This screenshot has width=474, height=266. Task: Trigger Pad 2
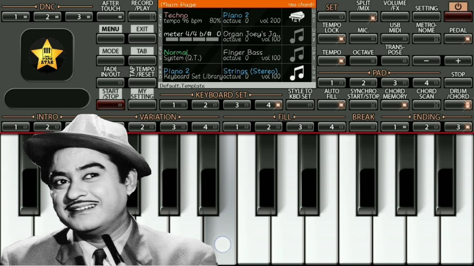click(363, 83)
